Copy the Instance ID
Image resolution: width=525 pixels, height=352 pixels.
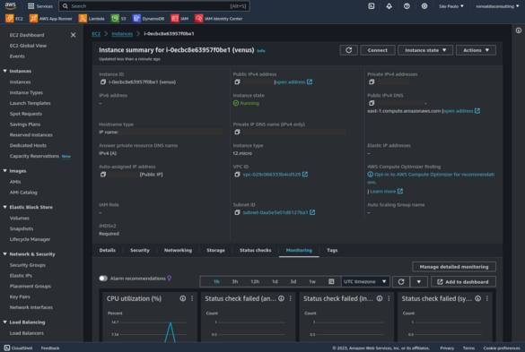103,82
